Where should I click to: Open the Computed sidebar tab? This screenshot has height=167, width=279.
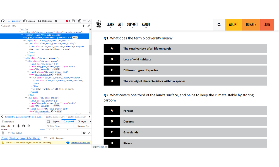(69, 122)
